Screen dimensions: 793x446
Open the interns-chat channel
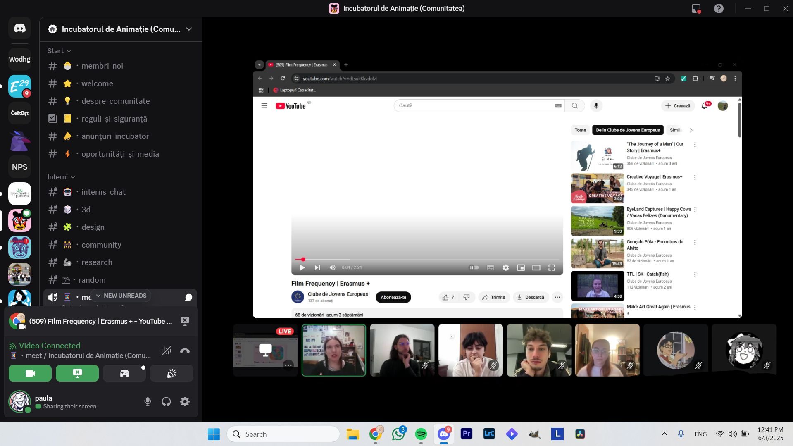coord(103,192)
